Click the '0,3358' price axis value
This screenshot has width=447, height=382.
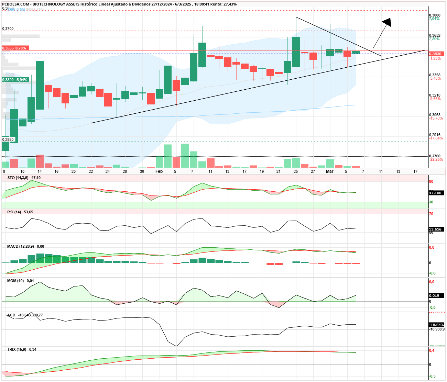pos(435,75)
